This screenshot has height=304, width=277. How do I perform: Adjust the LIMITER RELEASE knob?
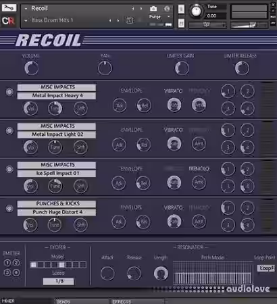point(242,68)
